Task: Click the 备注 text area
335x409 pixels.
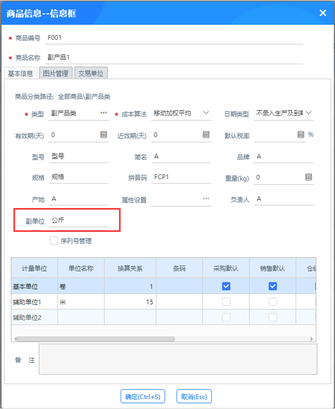Action: (178, 359)
